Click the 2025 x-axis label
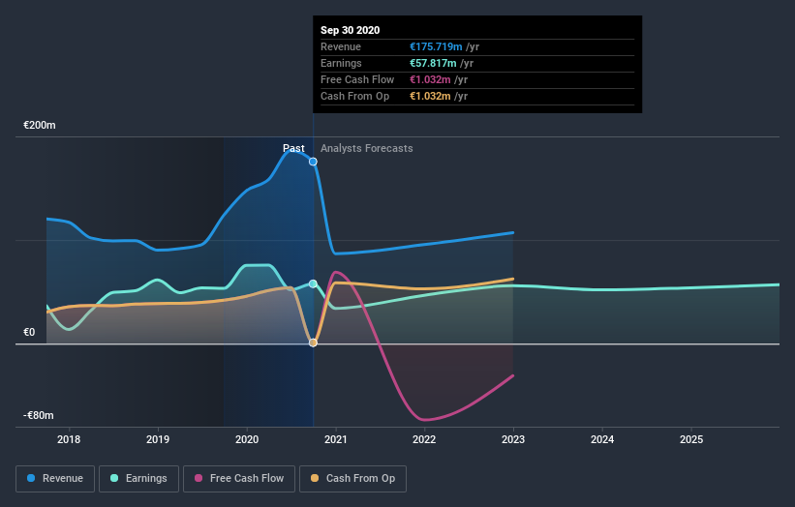The image size is (795, 507). [x=691, y=439]
